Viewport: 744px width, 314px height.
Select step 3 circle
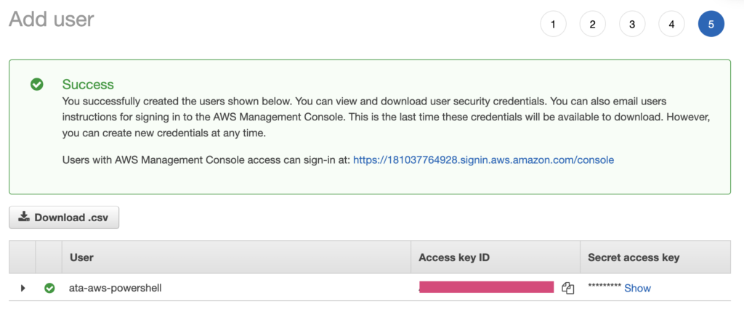632,25
